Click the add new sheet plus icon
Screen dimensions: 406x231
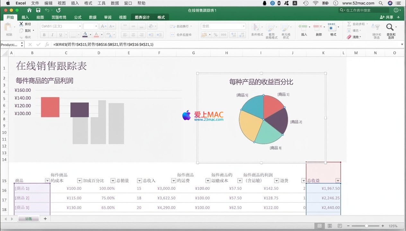pos(45,219)
